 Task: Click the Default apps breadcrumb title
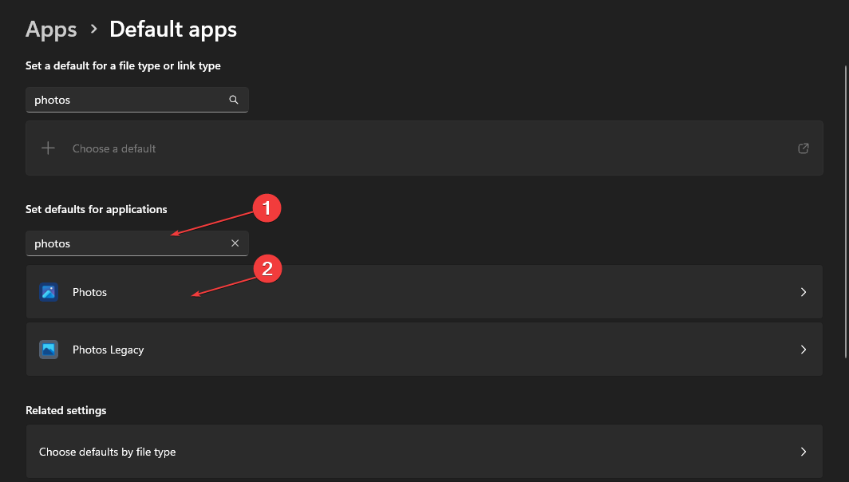(x=172, y=29)
